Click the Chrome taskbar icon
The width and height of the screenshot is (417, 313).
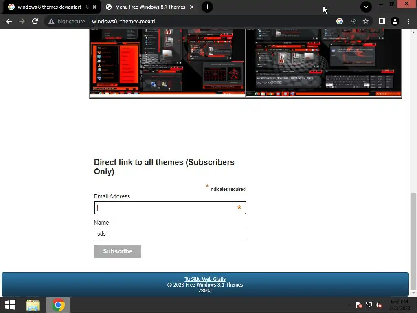pos(58,305)
